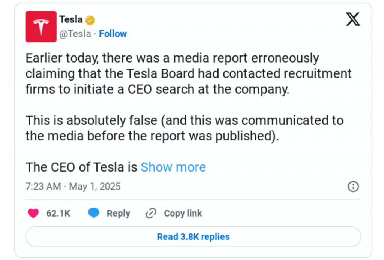Viewport: 384px width, 260px height.
Task: Follow the Tesla account
Action: tap(113, 34)
